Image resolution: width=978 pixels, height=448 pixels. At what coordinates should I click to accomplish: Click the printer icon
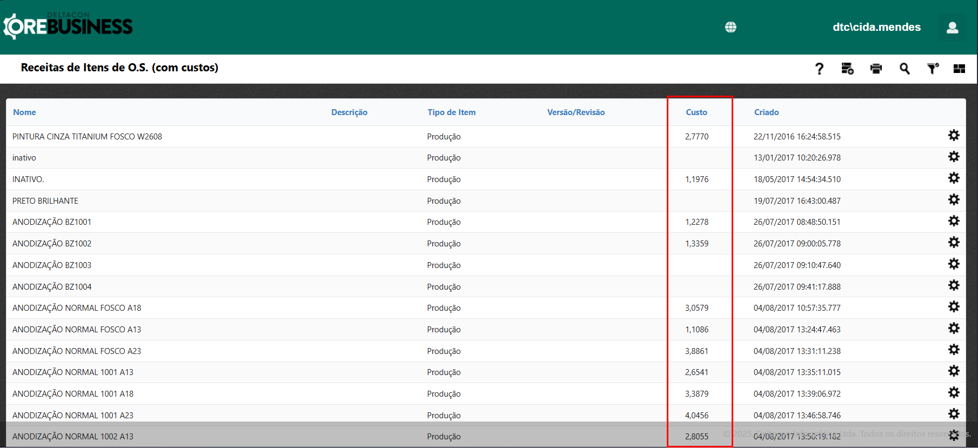876,69
